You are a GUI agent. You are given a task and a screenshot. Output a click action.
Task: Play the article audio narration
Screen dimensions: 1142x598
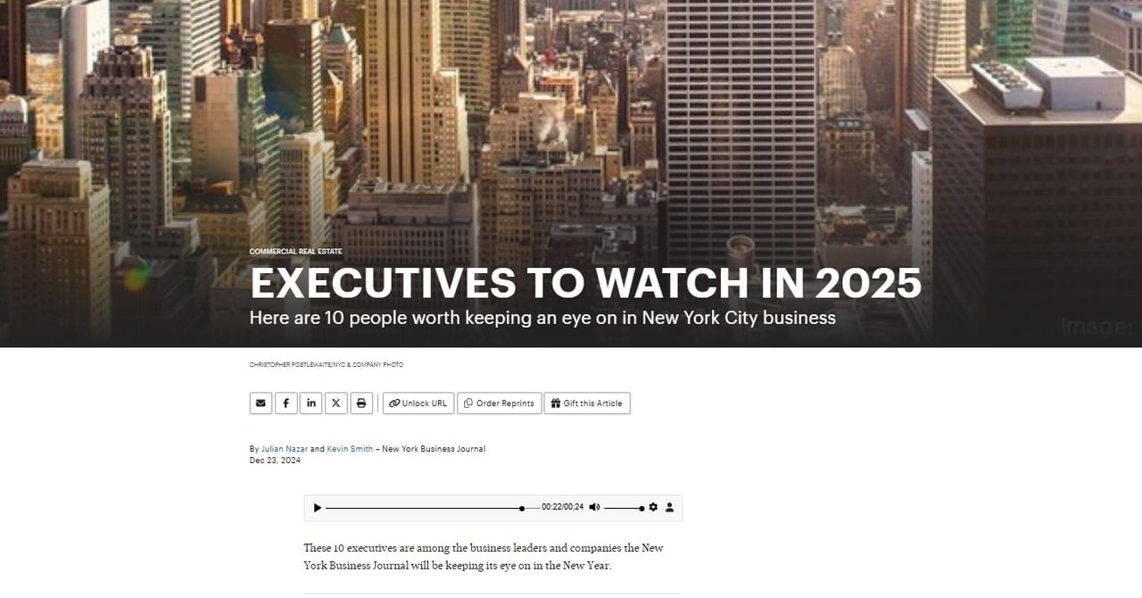click(317, 508)
